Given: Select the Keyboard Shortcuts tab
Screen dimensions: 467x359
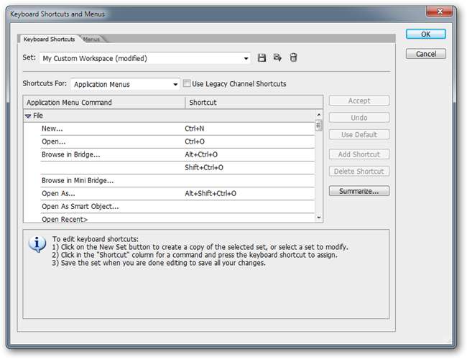Looking at the screenshot, I should click(49, 39).
